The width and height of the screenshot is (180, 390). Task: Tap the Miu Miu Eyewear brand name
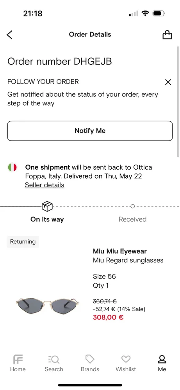(120, 251)
